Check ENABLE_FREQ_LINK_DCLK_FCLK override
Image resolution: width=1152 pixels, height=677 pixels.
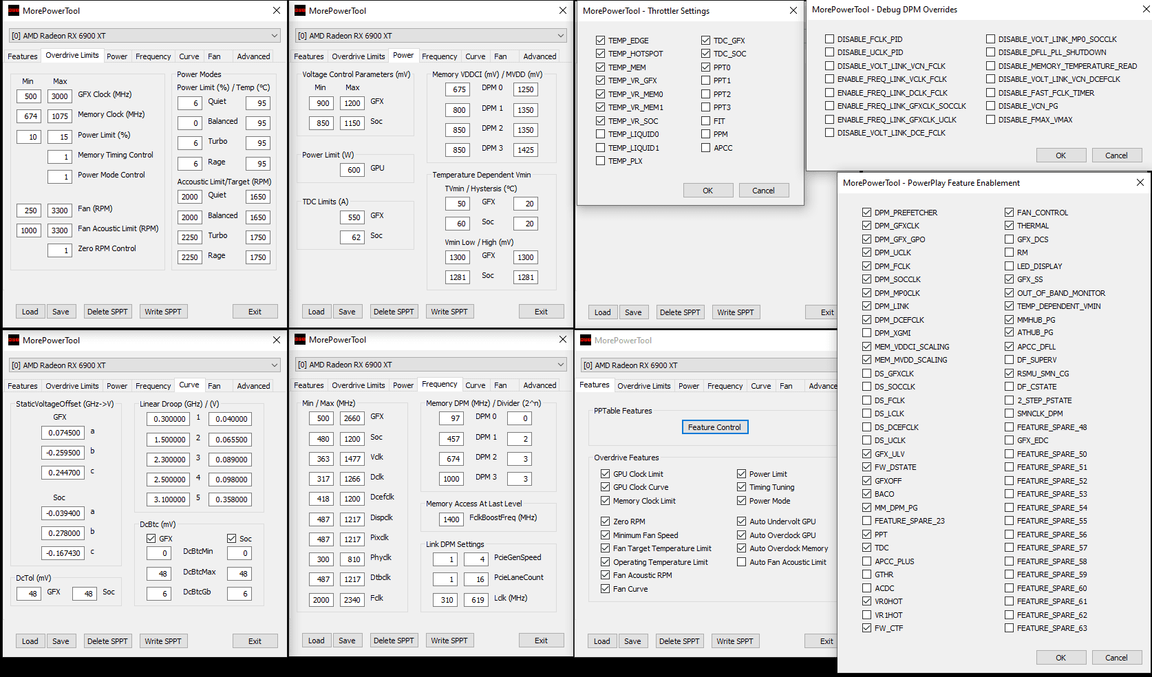point(829,93)
